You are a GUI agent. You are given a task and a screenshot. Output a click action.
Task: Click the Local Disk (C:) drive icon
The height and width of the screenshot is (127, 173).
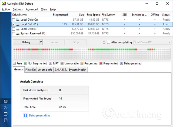pos(18,20)
